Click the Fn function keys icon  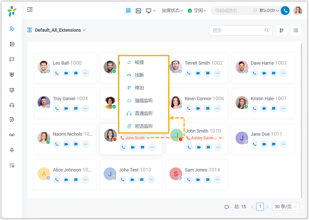(x=138, y=11)
